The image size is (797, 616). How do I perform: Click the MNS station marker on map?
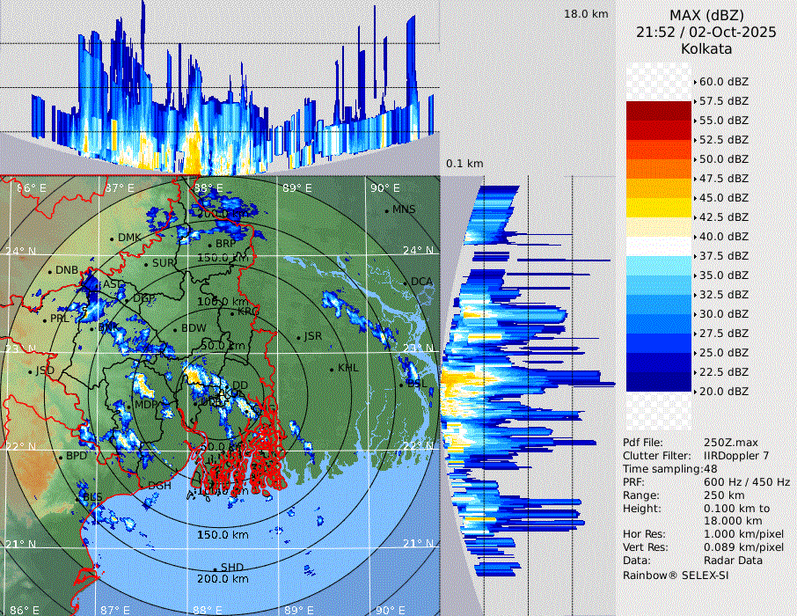tap(386, 210)
